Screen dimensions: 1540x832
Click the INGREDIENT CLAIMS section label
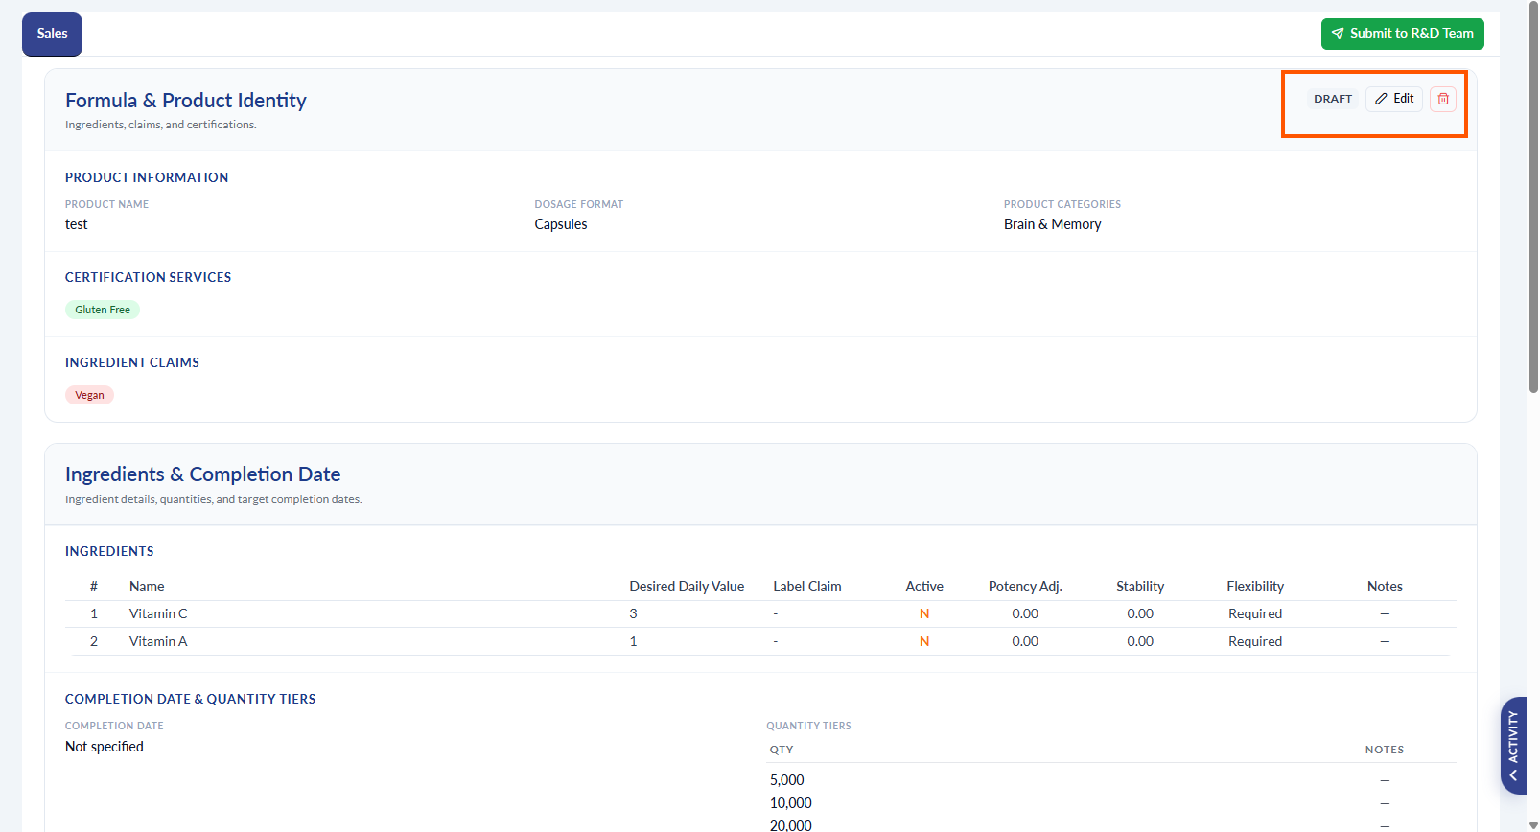coord(132,362)
